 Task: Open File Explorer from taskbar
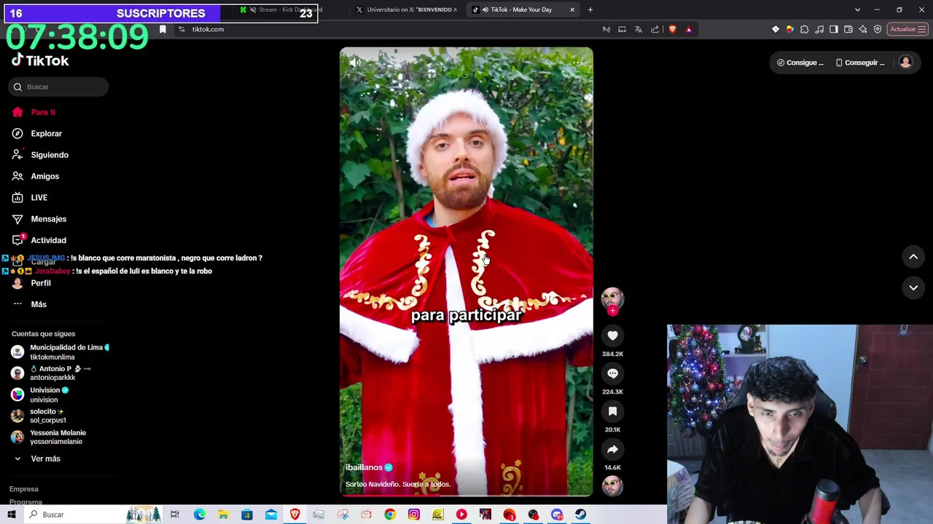coord(223,515)
